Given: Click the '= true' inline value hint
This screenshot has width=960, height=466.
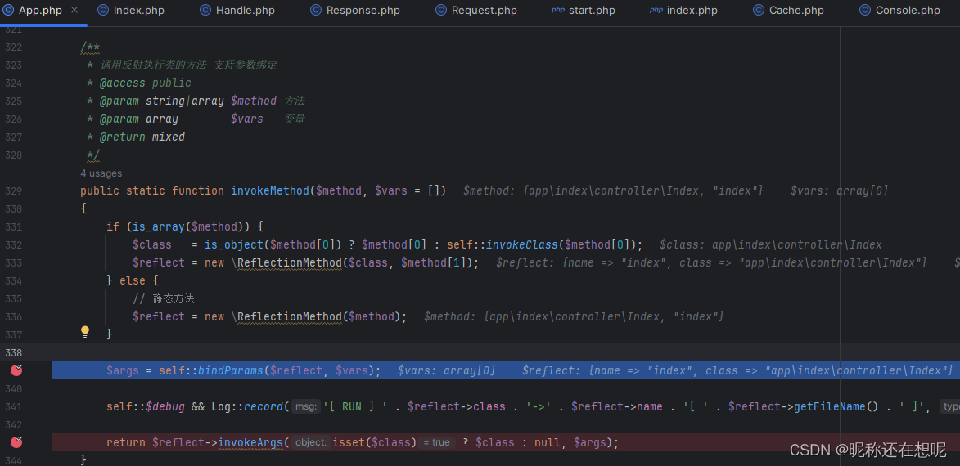Looking at the screenshot, I should [437, 441].
